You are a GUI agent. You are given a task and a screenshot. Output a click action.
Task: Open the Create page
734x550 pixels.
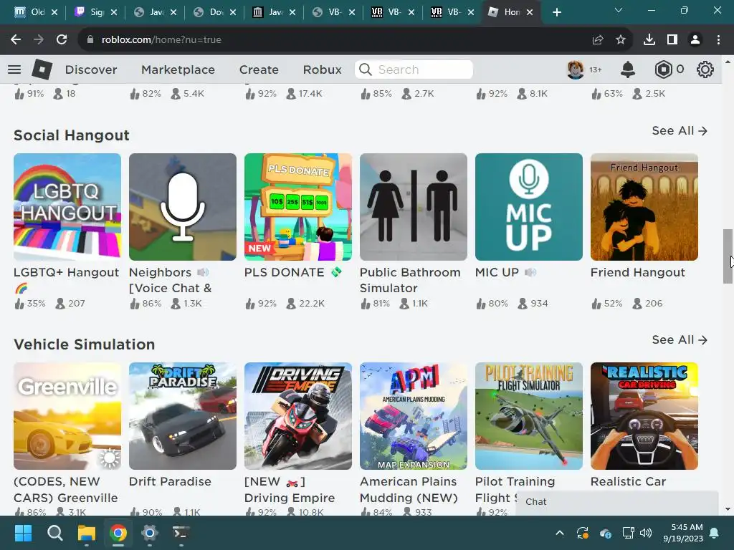[259, 69]
